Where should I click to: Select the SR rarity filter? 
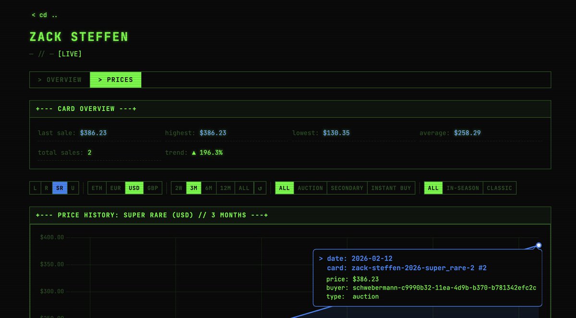click(x=60, y=188)
